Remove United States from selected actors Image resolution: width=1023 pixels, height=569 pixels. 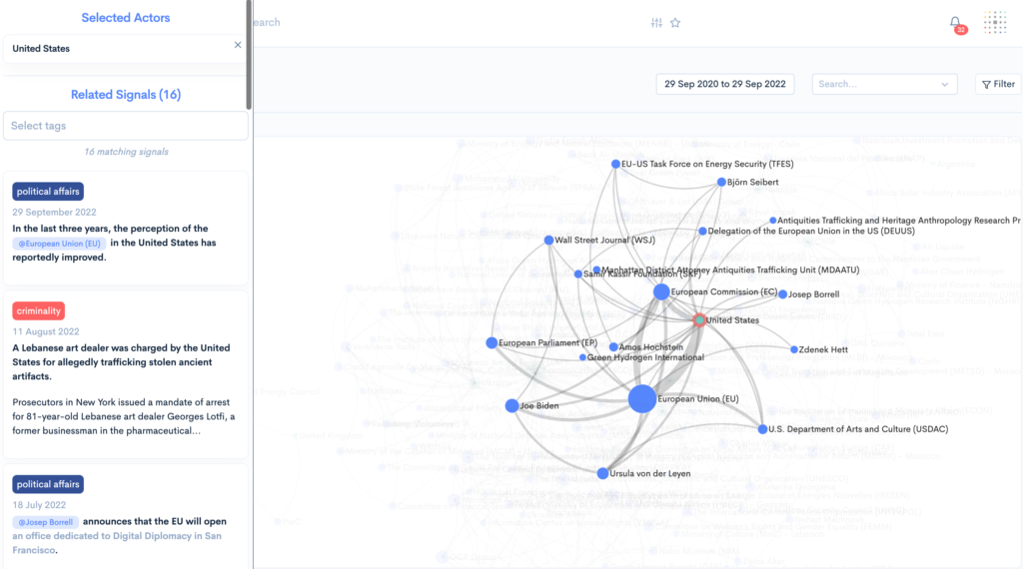click(x=238, y=45)
